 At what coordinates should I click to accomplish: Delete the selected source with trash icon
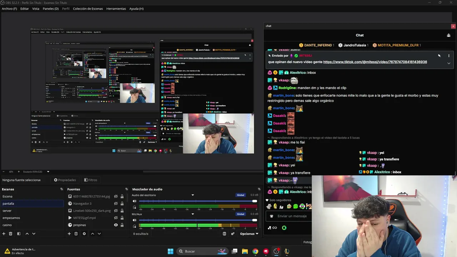76,234
